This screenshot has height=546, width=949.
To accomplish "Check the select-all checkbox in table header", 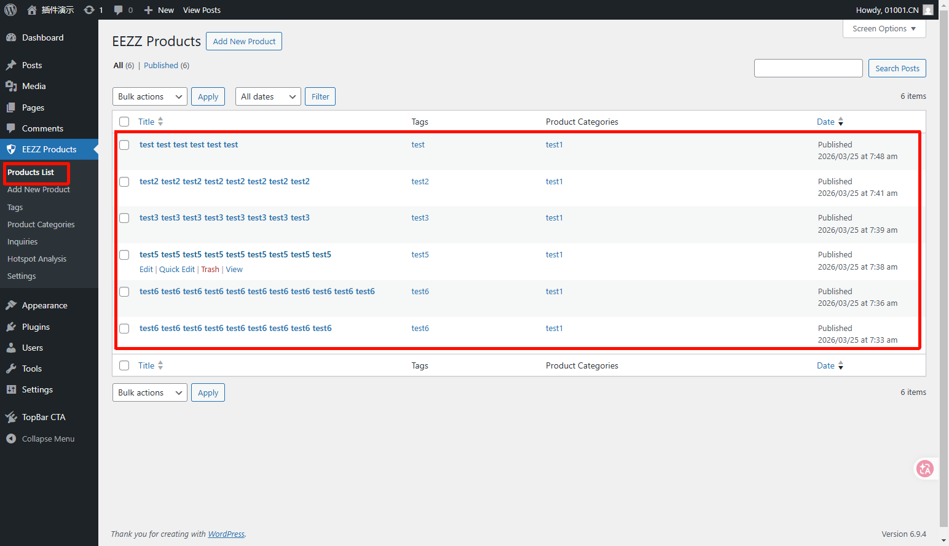I will 124,122.
